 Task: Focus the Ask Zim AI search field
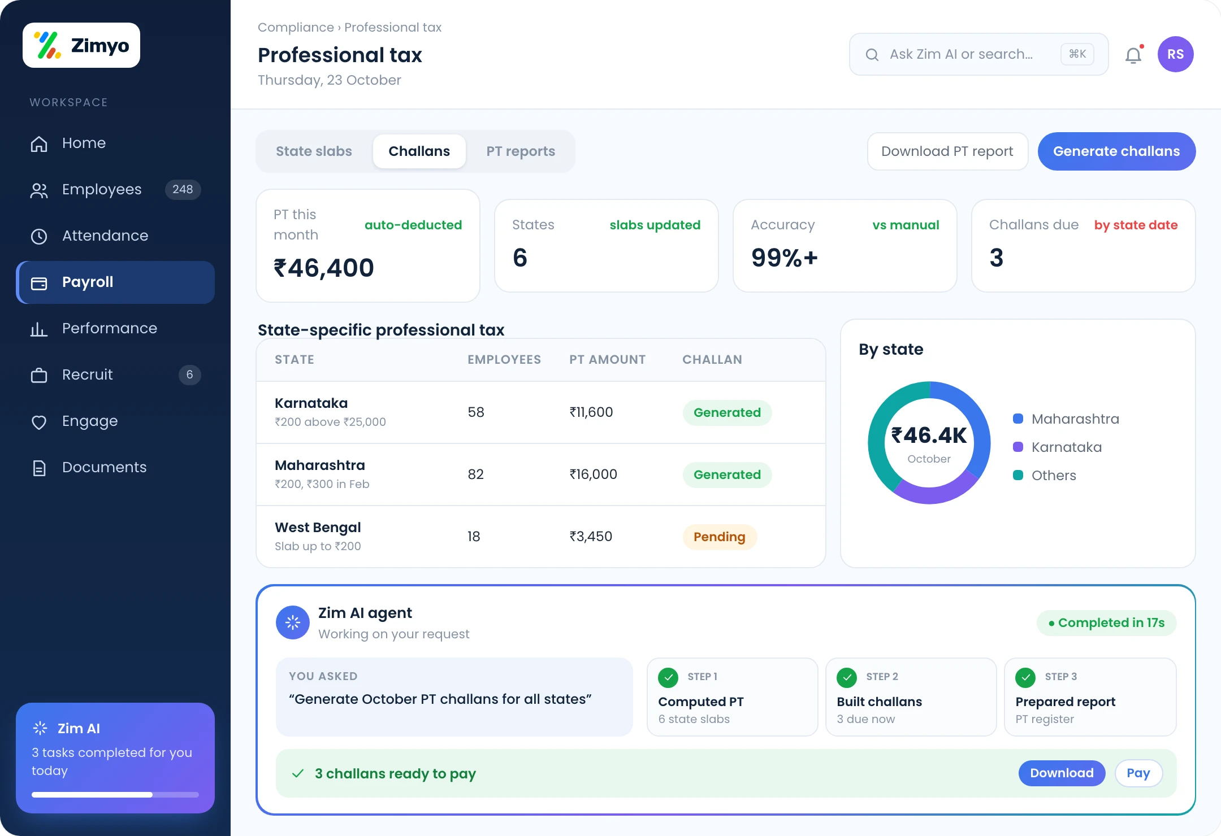coord(978,54)
